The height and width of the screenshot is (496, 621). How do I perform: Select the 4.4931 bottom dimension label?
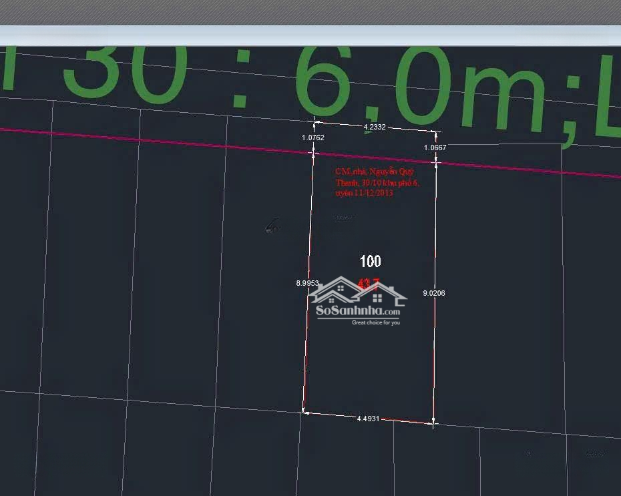[x=368, y=419]
